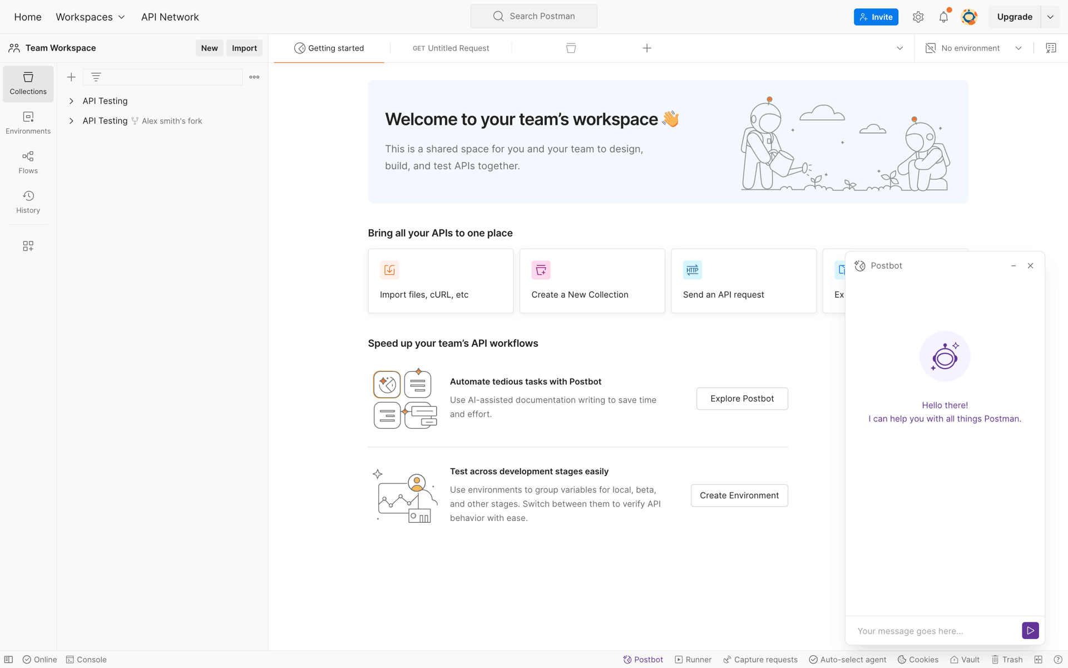Go to Home in top navigation
The width and height of the screenshot is (1068, 668).
click(x=28, y=17)
